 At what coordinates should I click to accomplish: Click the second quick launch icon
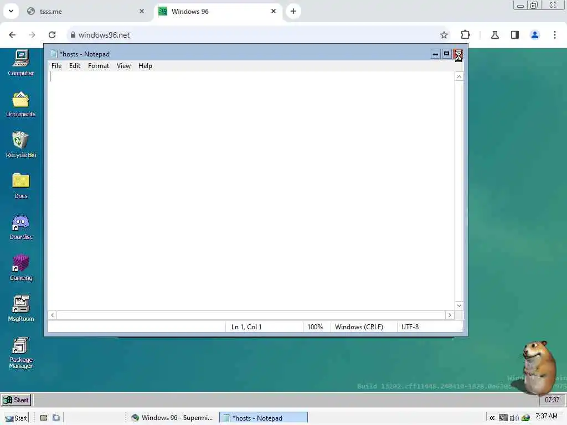click(56, 418)
